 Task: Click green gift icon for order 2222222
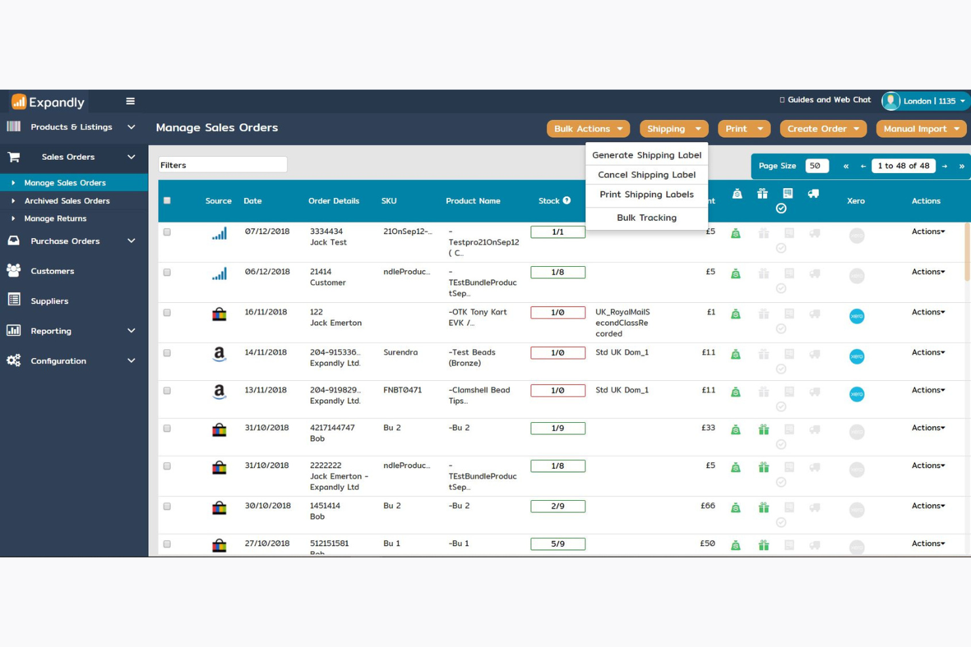point(764,467)
